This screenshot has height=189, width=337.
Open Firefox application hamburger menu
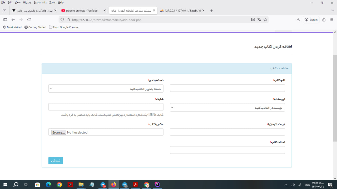coord(332,20)
